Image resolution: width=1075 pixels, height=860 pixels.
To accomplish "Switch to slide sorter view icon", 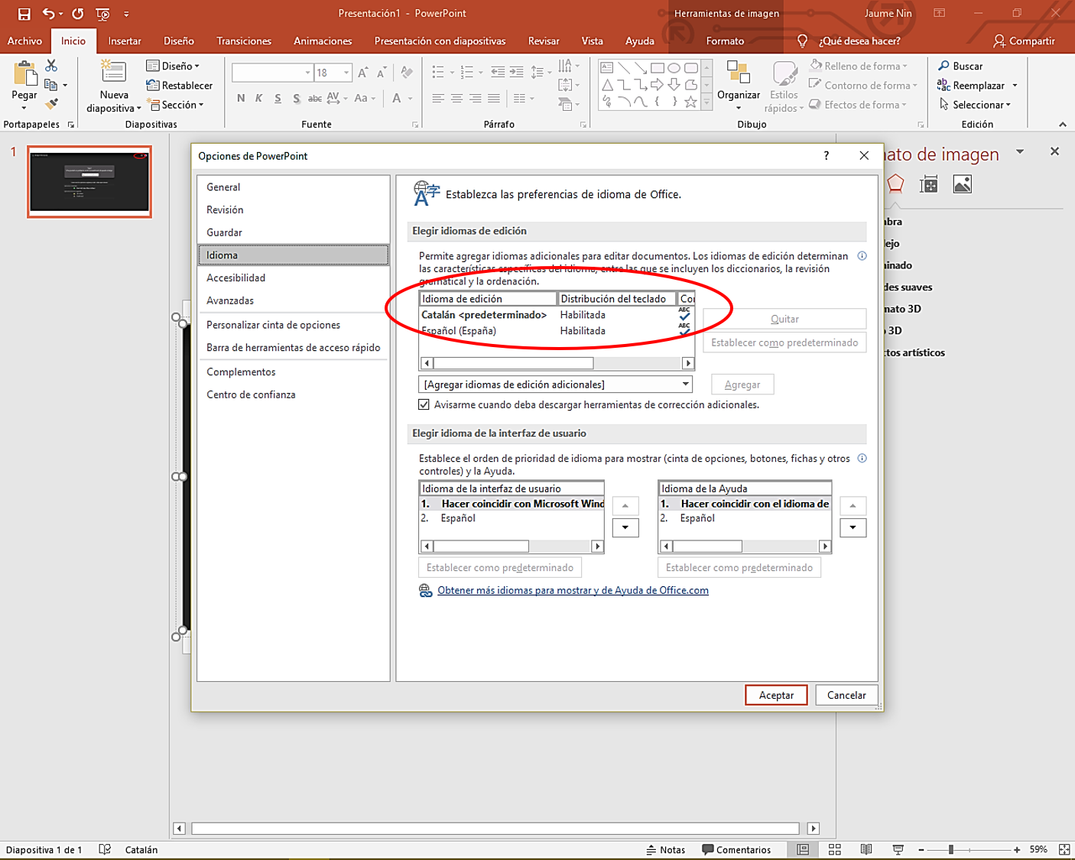I will [835, 849].
